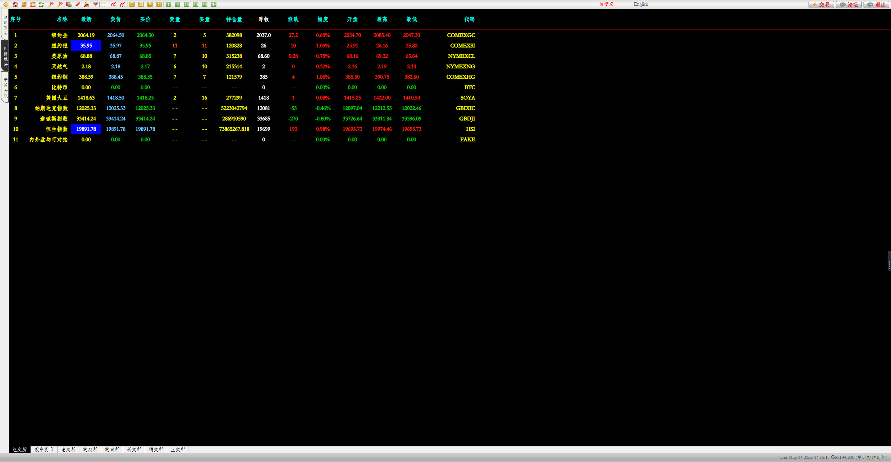Select the red marker pen icon
Screen dimensions: 891x462
coord(78,5)
